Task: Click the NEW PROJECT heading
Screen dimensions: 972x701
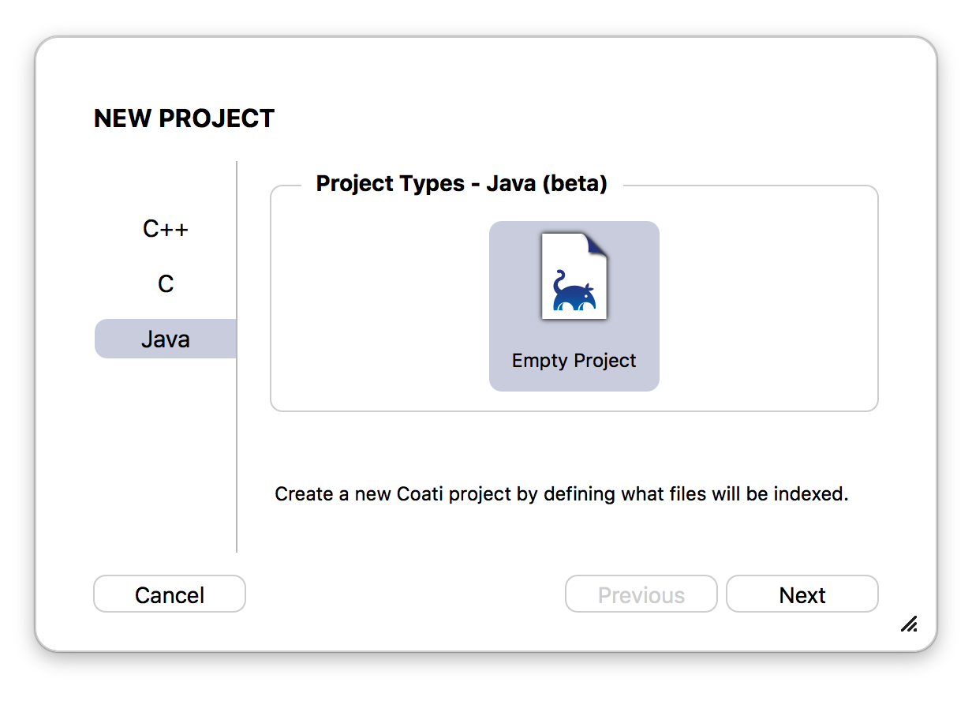Action: click(x=184, y=118)
